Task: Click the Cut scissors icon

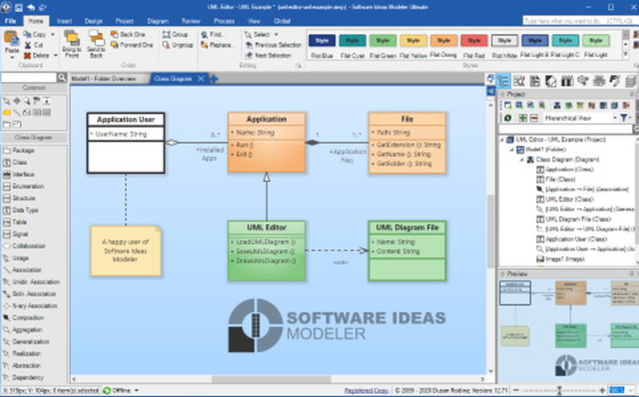Action: click(x=27, y=45)
